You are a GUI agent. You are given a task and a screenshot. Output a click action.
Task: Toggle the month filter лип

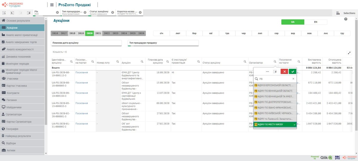260,33
